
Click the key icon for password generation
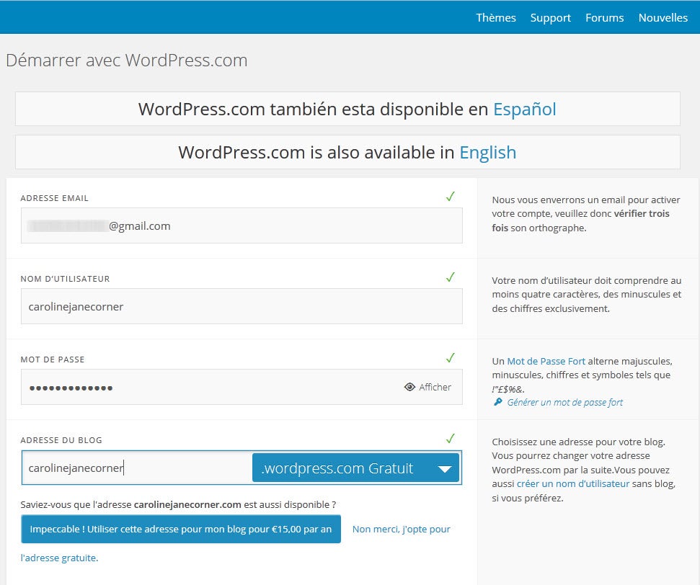(x=497, y=403)
